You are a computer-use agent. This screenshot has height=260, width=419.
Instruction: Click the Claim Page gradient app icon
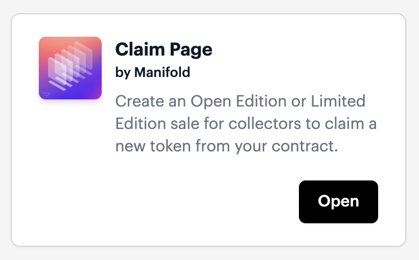click(71, 68)
